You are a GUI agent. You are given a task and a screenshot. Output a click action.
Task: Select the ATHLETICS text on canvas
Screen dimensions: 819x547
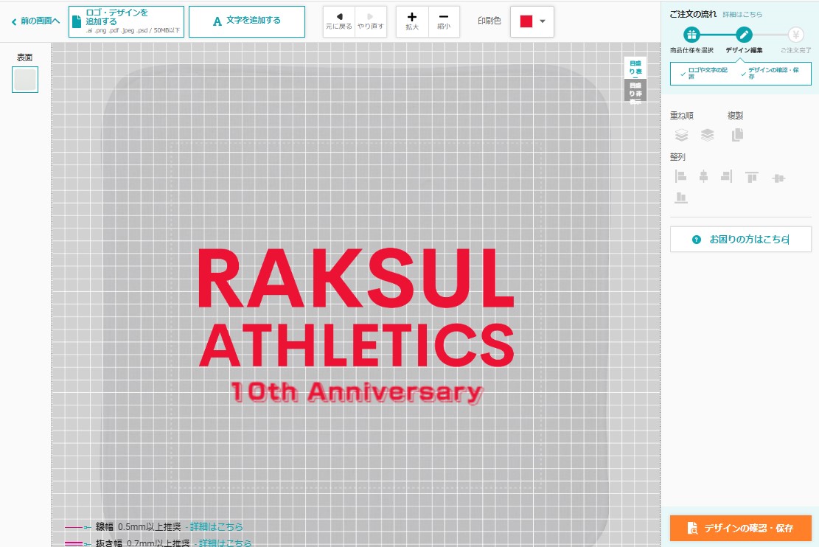(x=357, y=345)
